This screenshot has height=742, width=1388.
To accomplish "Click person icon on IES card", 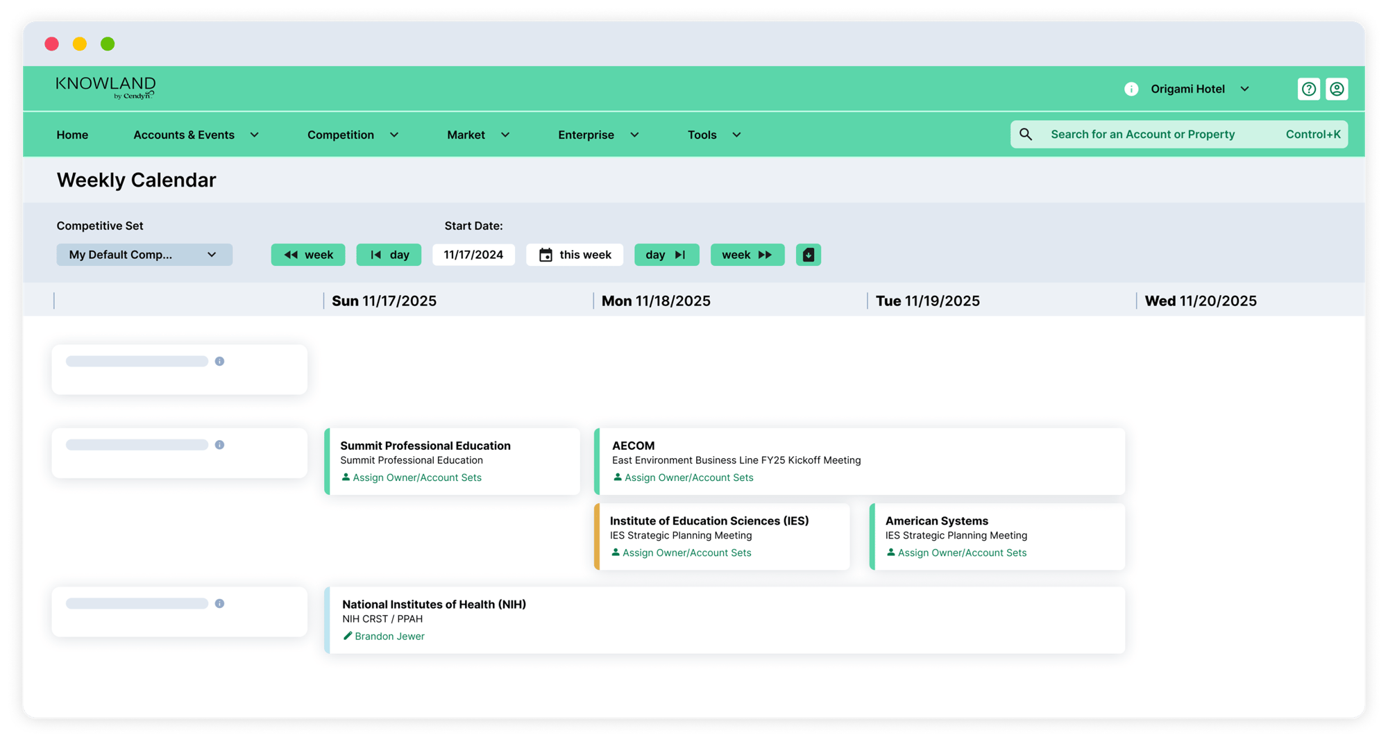I will tap(615, 552).
